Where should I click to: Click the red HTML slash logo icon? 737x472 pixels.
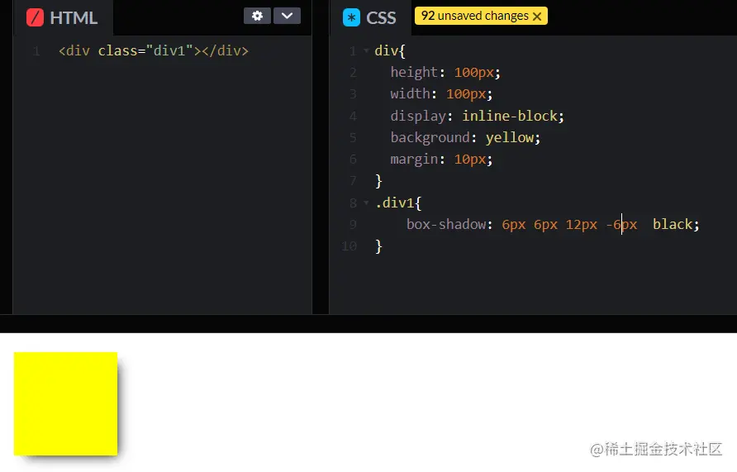pos(35,18)
